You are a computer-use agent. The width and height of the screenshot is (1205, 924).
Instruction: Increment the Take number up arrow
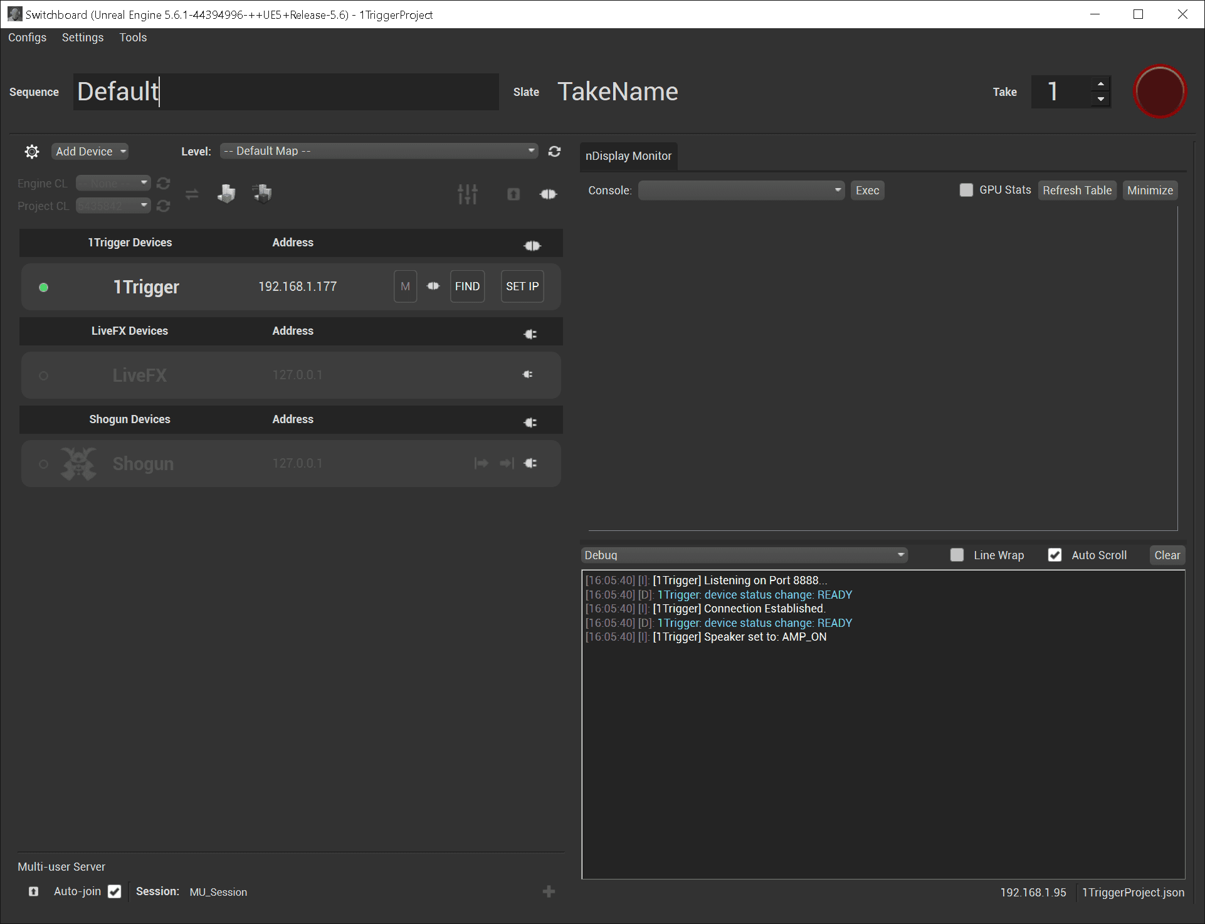click(1101, 85)
